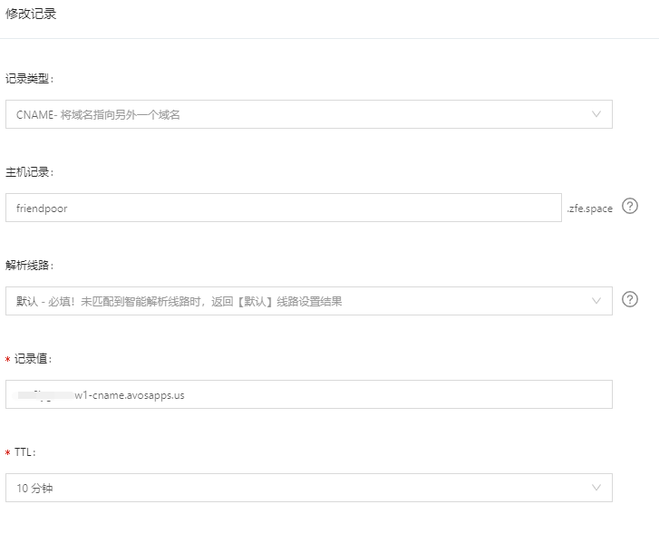Image resolution: width=659 pixels, height=543 pixels.
Task: Click the 解析线路 label
Action: coord(29,266)
